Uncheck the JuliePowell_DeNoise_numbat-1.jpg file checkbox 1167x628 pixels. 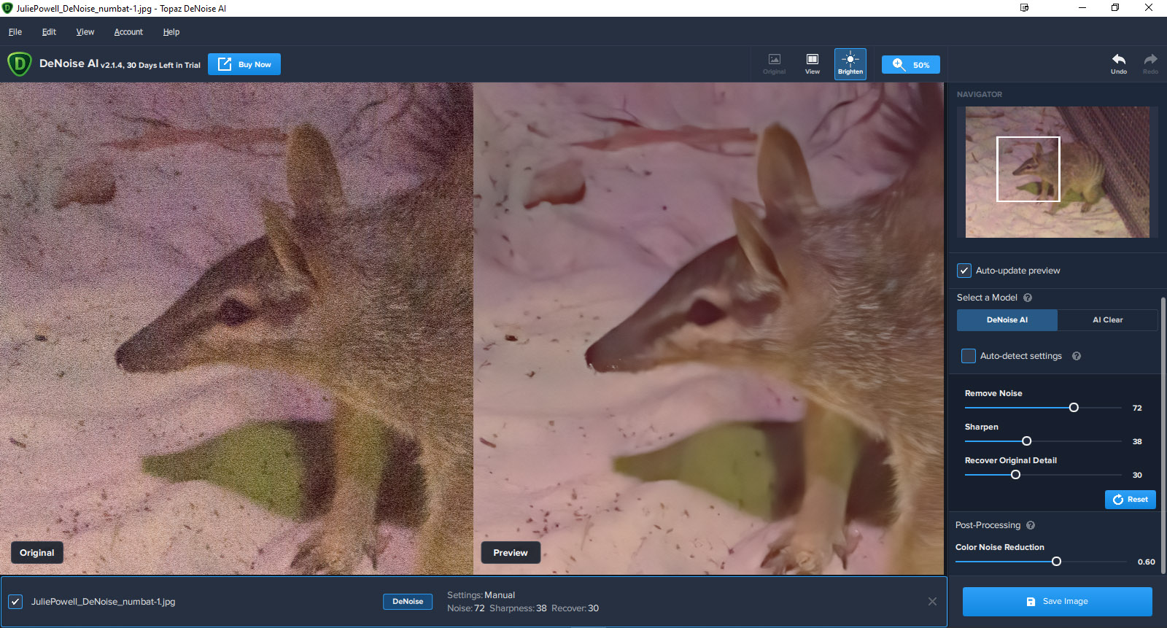coord(15,602)
